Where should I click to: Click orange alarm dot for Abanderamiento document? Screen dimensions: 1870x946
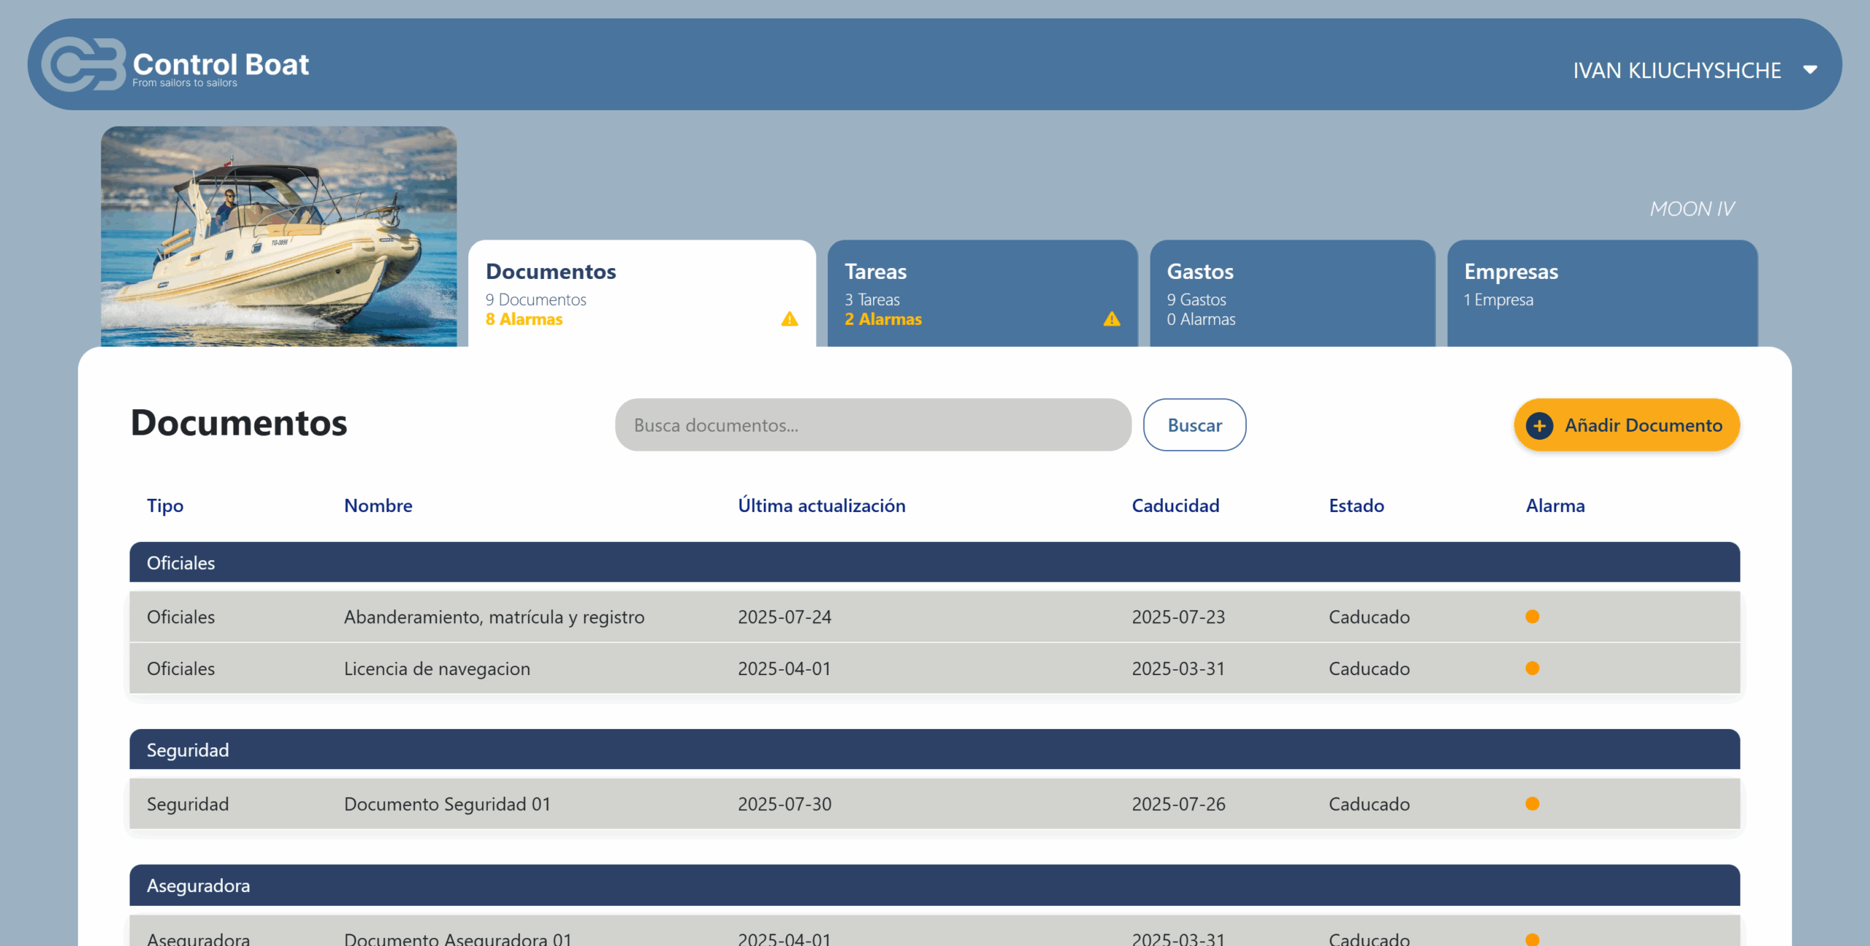pos(1532,617)
